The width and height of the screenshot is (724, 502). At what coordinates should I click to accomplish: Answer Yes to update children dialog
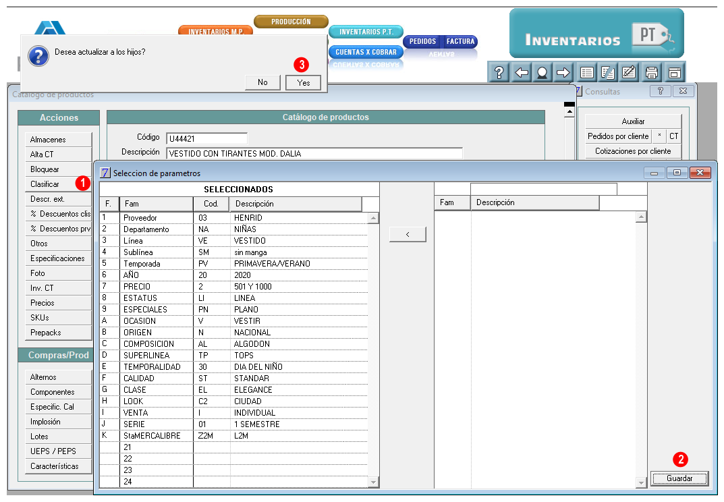[304, 83]
